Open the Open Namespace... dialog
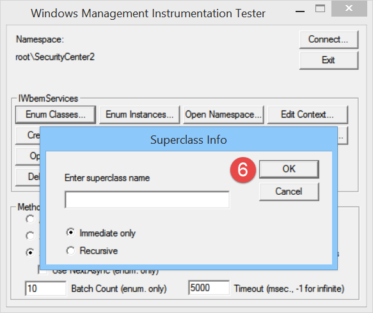The height and width of the screenshot is (313, 373). tap(223, 115)
